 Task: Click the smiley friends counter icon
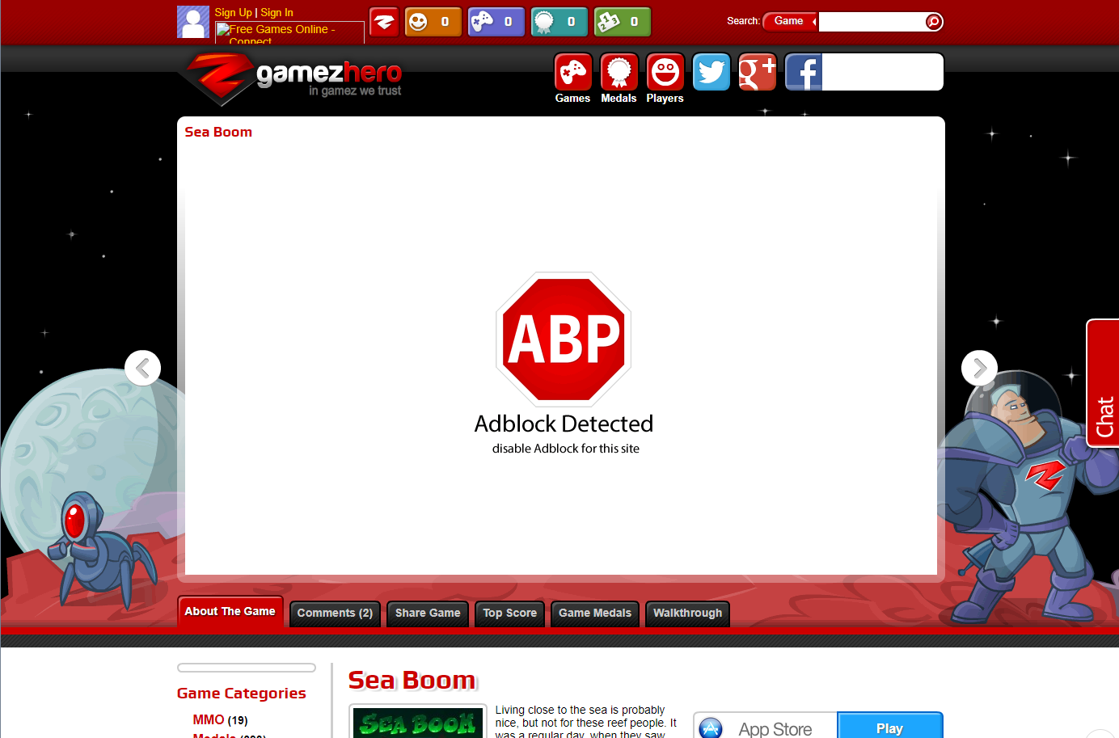pyautogui.click(x=416, y=22)
